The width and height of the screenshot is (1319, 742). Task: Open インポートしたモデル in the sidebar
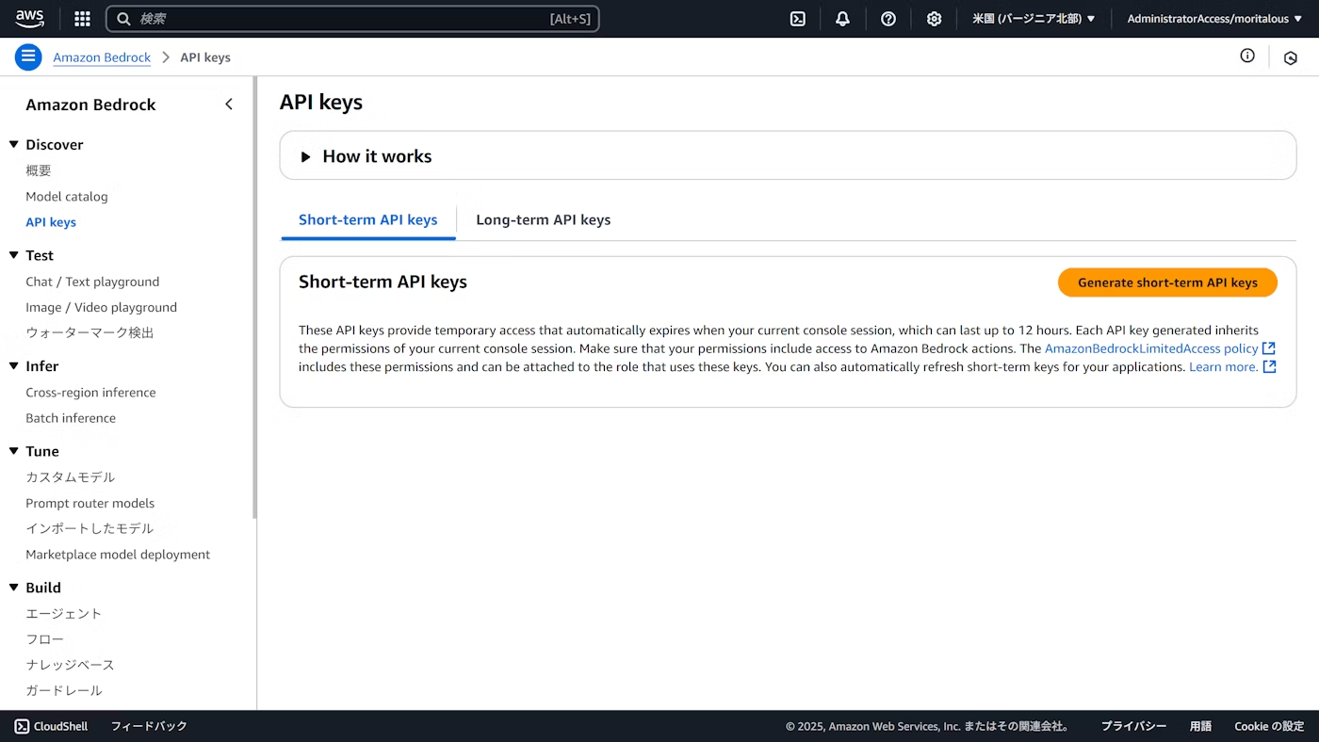(90, 528)
